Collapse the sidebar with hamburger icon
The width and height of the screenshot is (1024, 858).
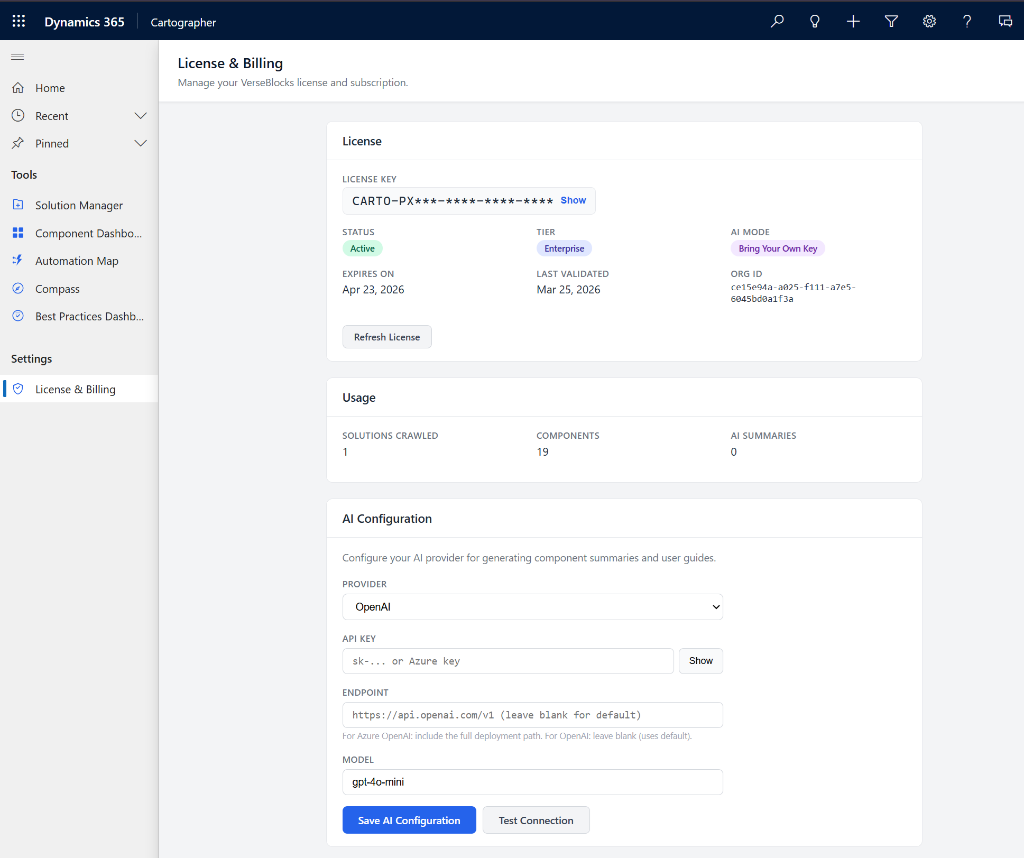(17, 57)
